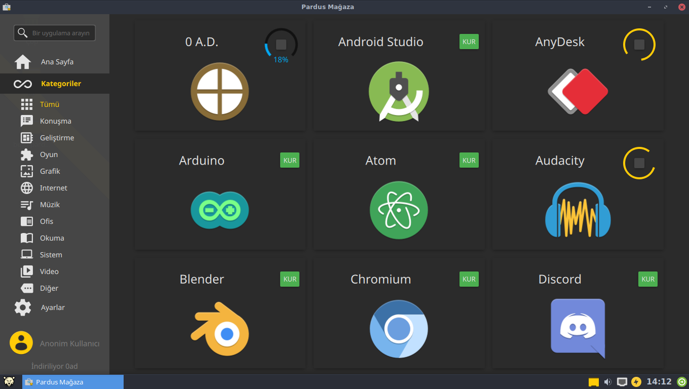Click the Internet globe icon
Viewport: 689px width, 389px height.
(27, 188)
